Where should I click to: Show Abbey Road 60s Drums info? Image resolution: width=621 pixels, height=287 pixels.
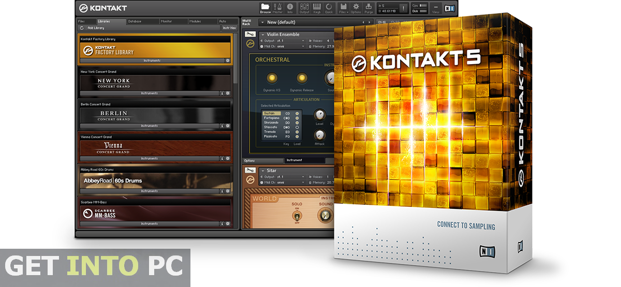coord(222,191)
